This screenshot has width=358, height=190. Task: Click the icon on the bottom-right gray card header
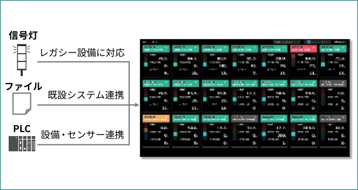point(343,116)
